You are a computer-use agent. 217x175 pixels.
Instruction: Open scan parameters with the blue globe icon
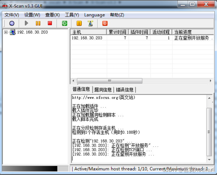[12, 23]
